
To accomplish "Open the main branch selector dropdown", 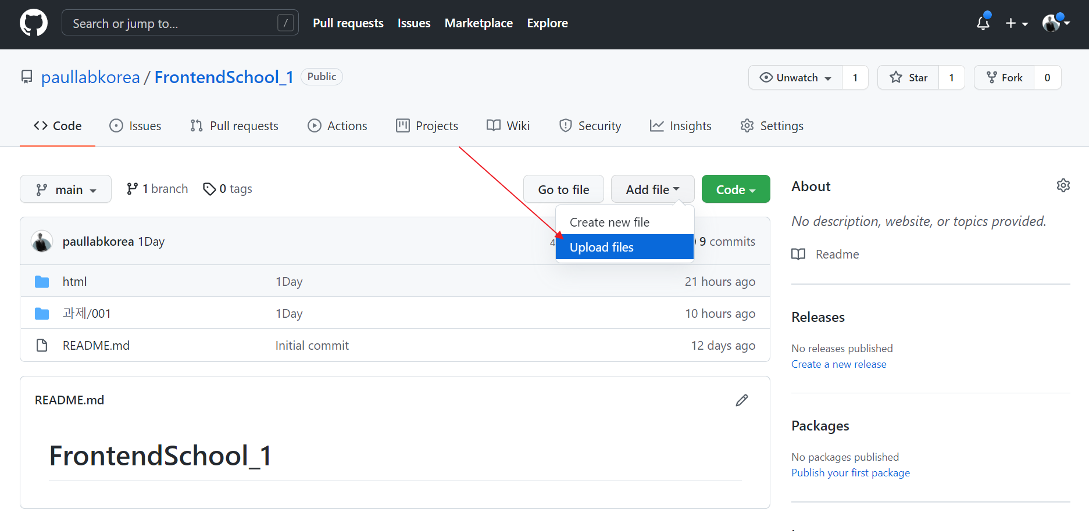I will click(66, 189).
